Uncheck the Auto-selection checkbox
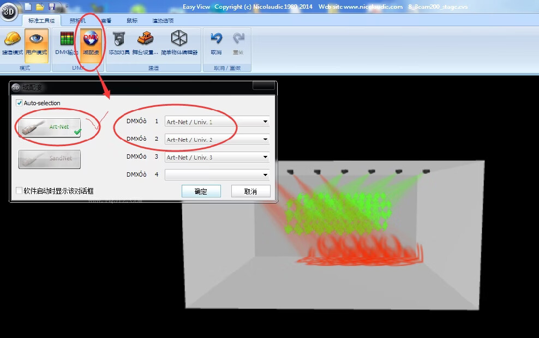 coord(20,103)
